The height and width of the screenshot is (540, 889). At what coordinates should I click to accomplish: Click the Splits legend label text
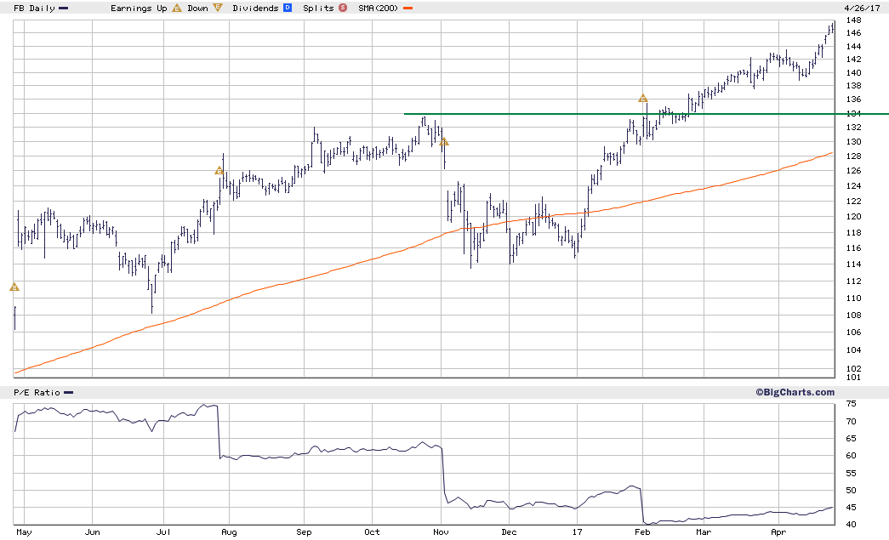click(318, 8)
